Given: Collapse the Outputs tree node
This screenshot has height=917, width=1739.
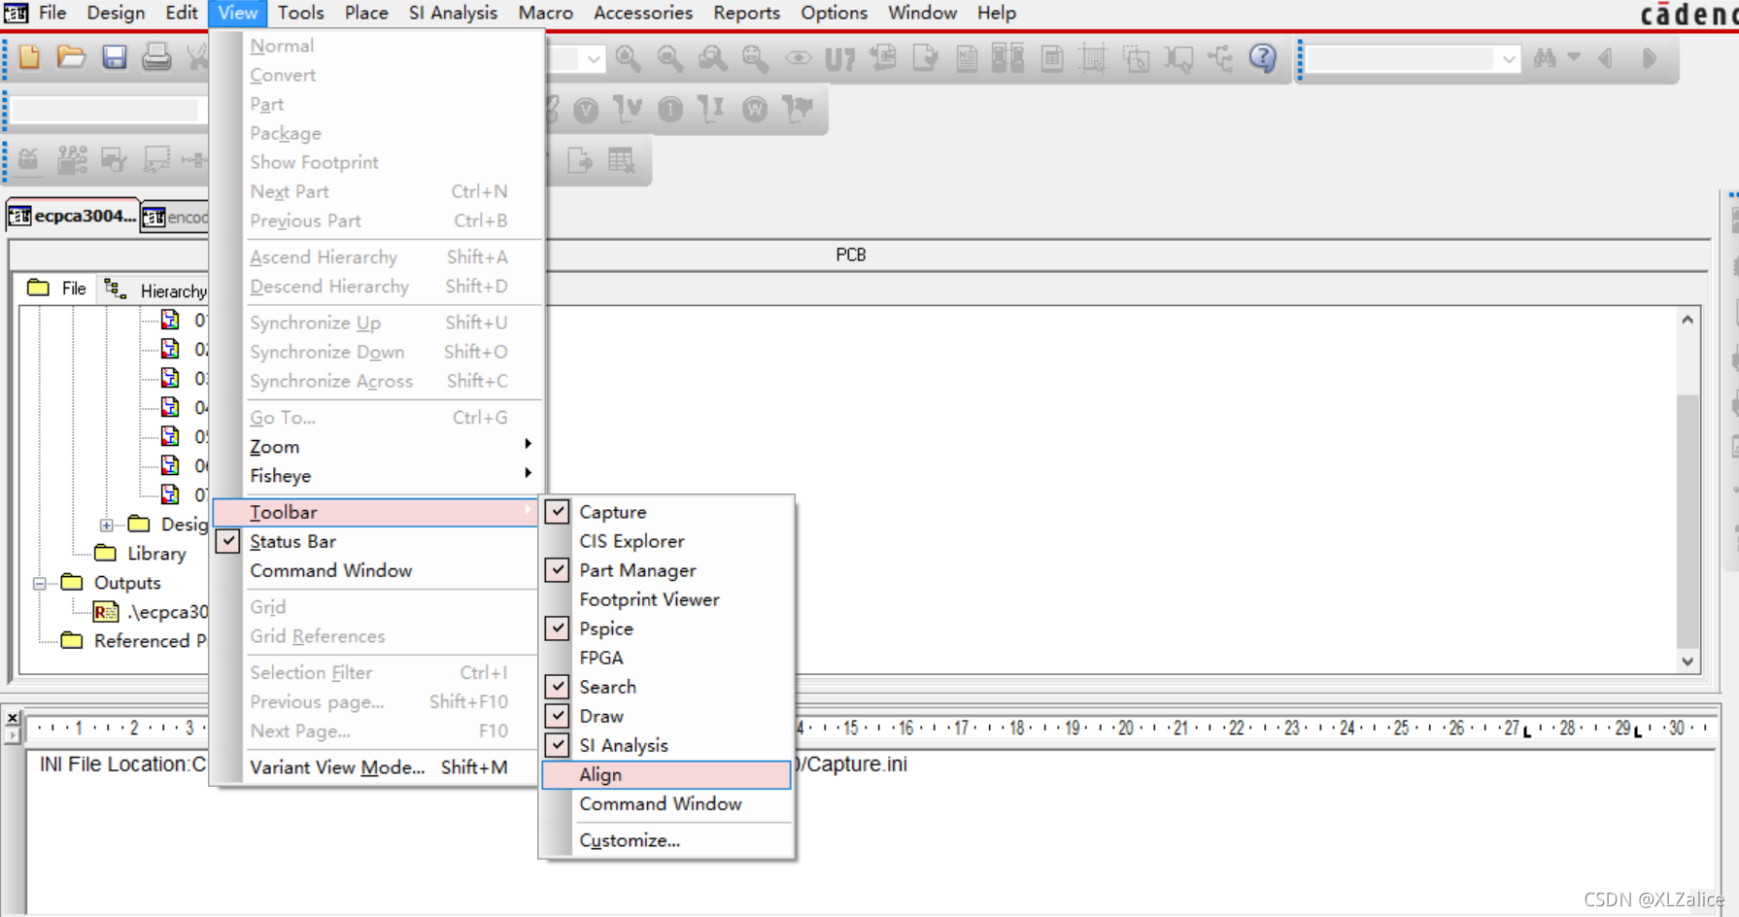Looking at the screenshot, I should coord(39,583).
